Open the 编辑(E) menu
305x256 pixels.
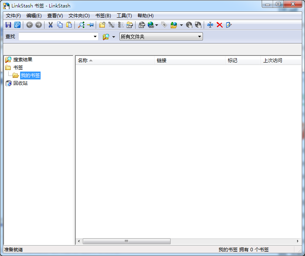coord(34,16)
